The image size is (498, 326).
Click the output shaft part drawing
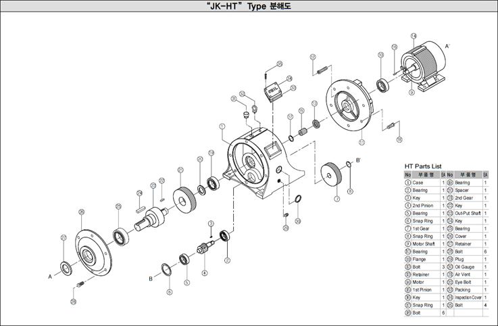(155, 217)
